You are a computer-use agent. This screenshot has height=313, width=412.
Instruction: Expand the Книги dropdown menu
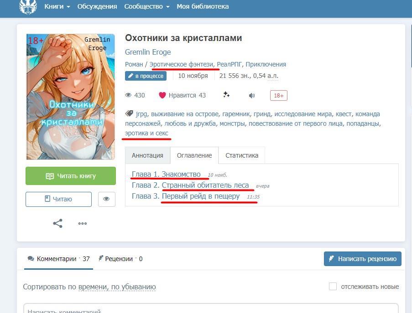click(x=57, y=6)
